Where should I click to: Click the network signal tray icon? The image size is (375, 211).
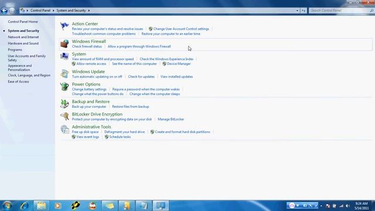click(x=341, y=206)
